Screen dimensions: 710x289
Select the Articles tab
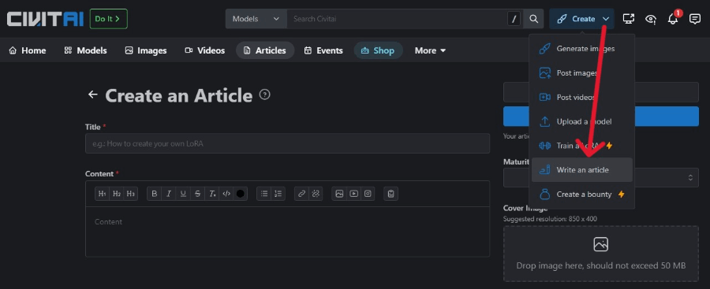coord(265,50)
